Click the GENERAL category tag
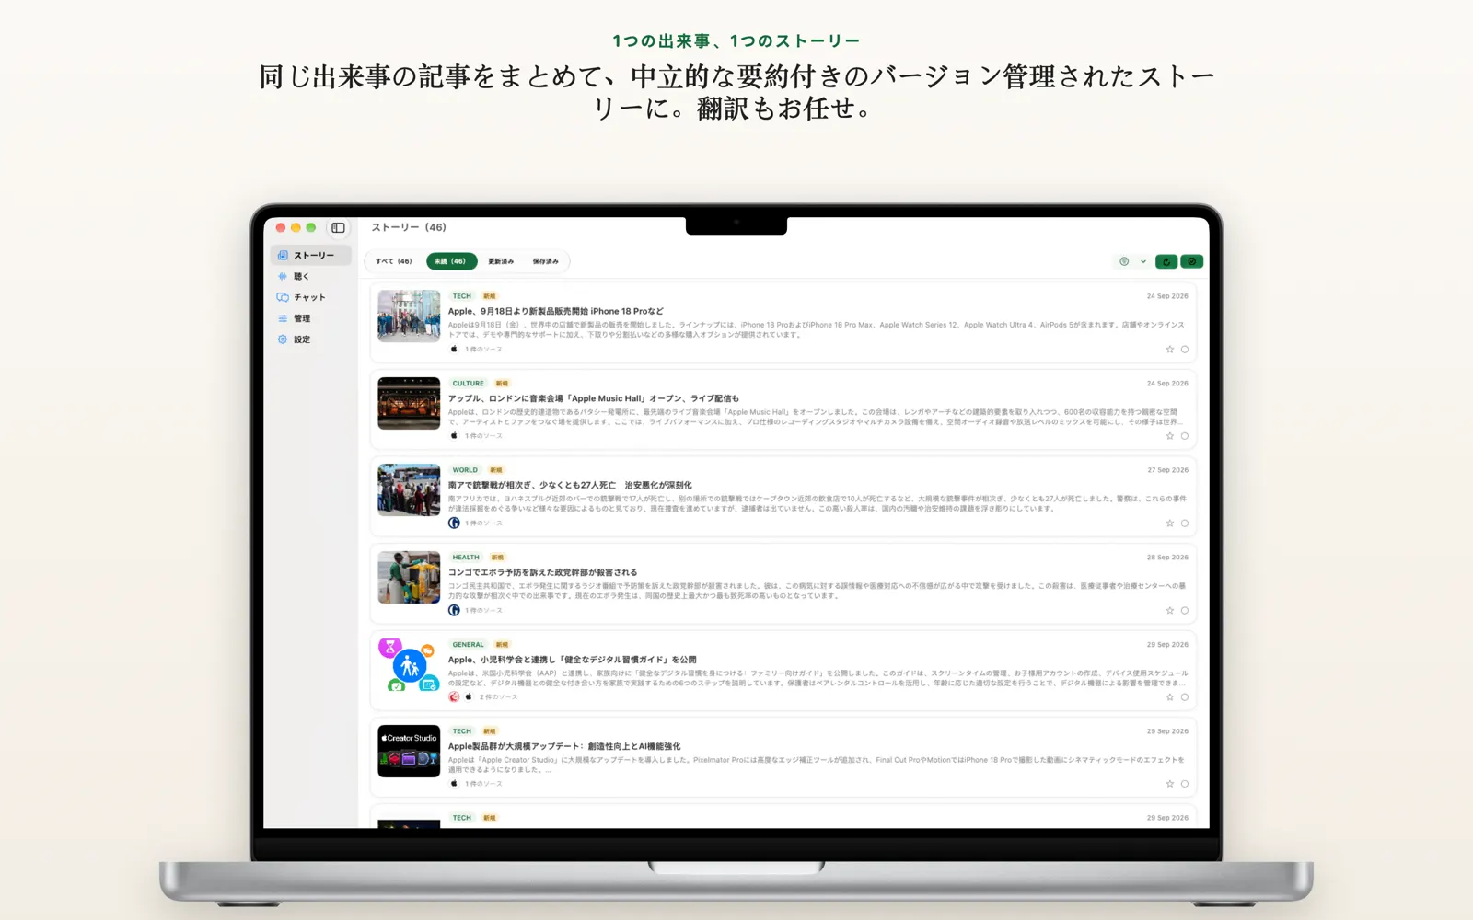This screenshot has width=1473, height=920. 468,645
